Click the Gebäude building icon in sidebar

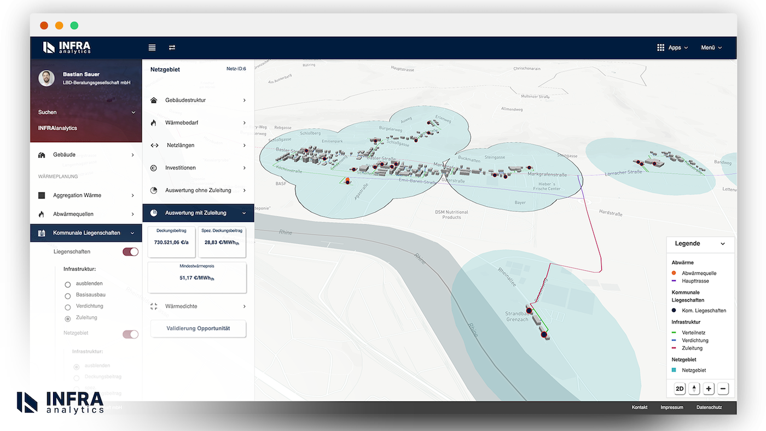click(x=42, y=155)
